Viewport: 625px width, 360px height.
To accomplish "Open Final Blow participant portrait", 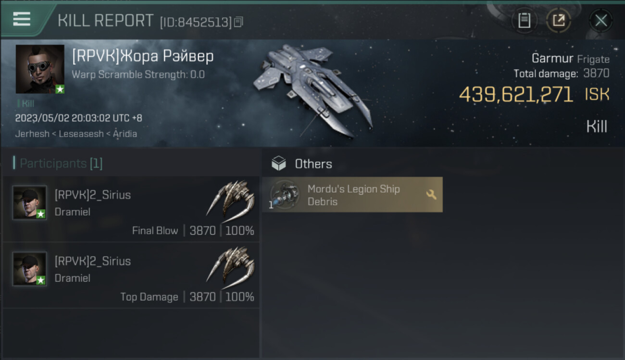I will click(30, 203).
